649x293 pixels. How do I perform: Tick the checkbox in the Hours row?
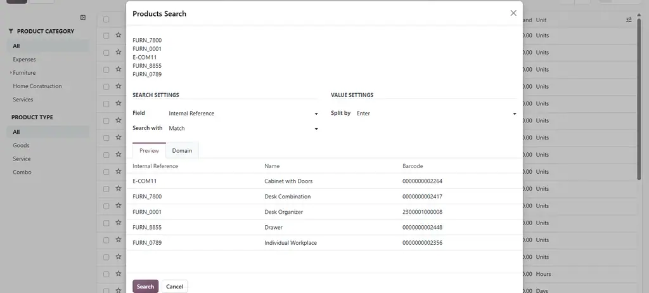coord(106,275)
